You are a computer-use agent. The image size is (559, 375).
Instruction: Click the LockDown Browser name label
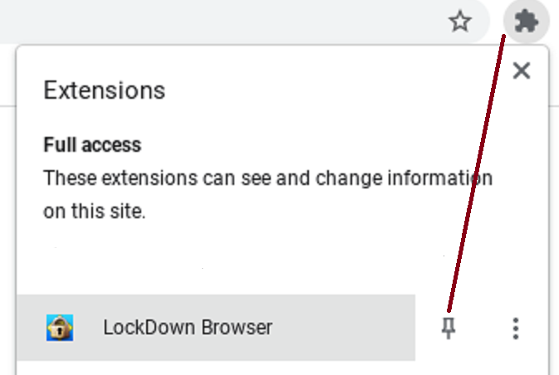pyautogui.click(x=188, y=328)
